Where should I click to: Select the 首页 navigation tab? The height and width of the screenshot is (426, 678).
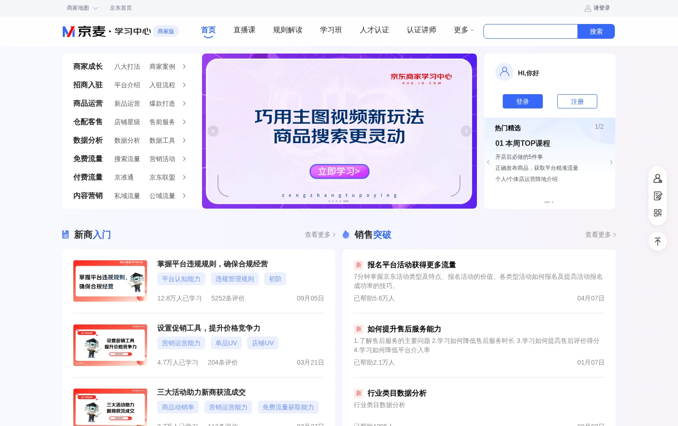tap(208, 30)
